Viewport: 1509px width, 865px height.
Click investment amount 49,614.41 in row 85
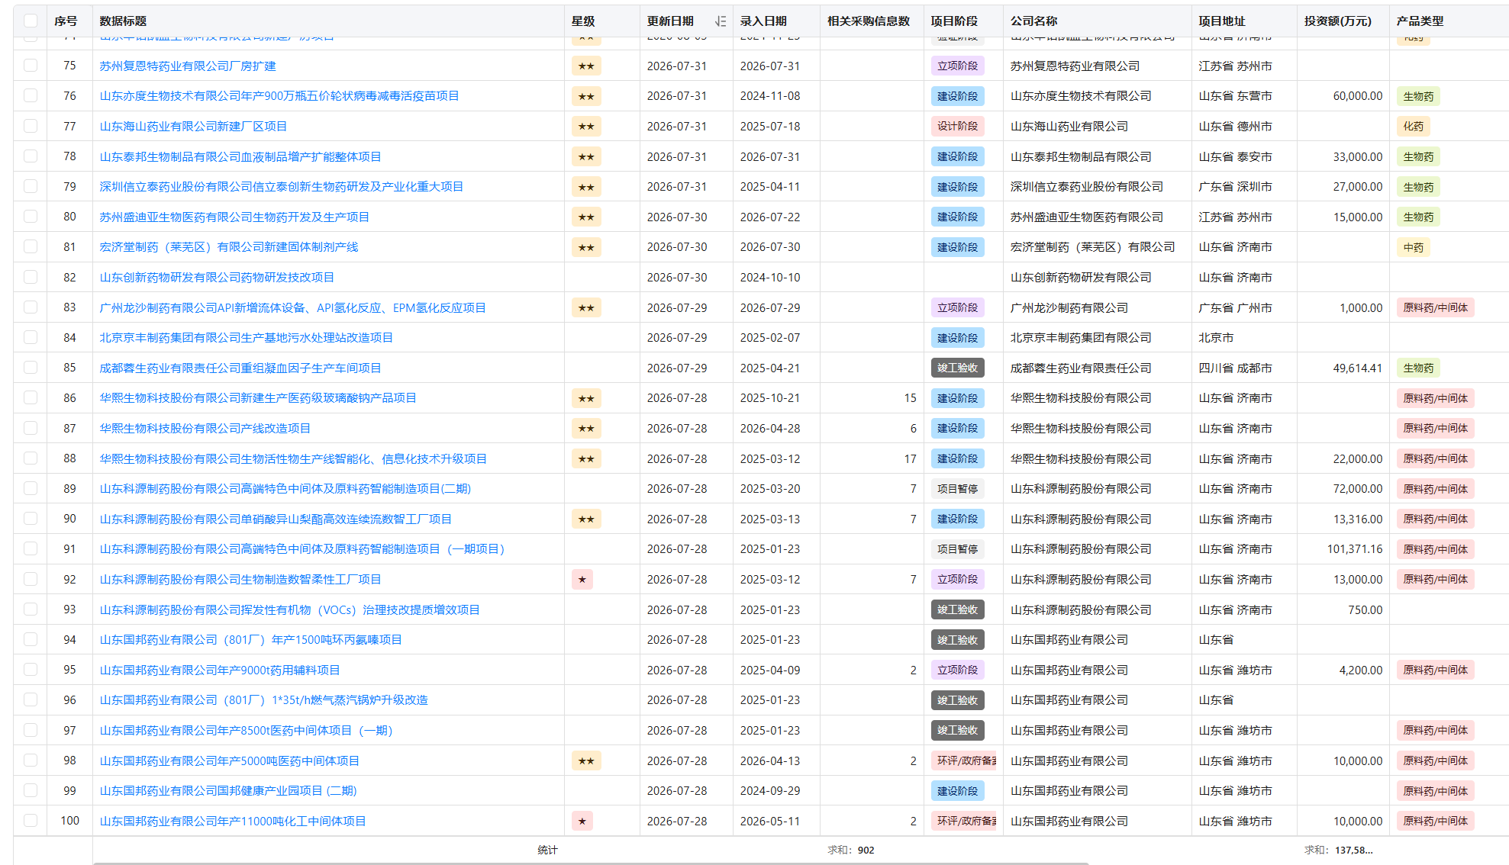pyautogui.click(x=1357, y=368)
